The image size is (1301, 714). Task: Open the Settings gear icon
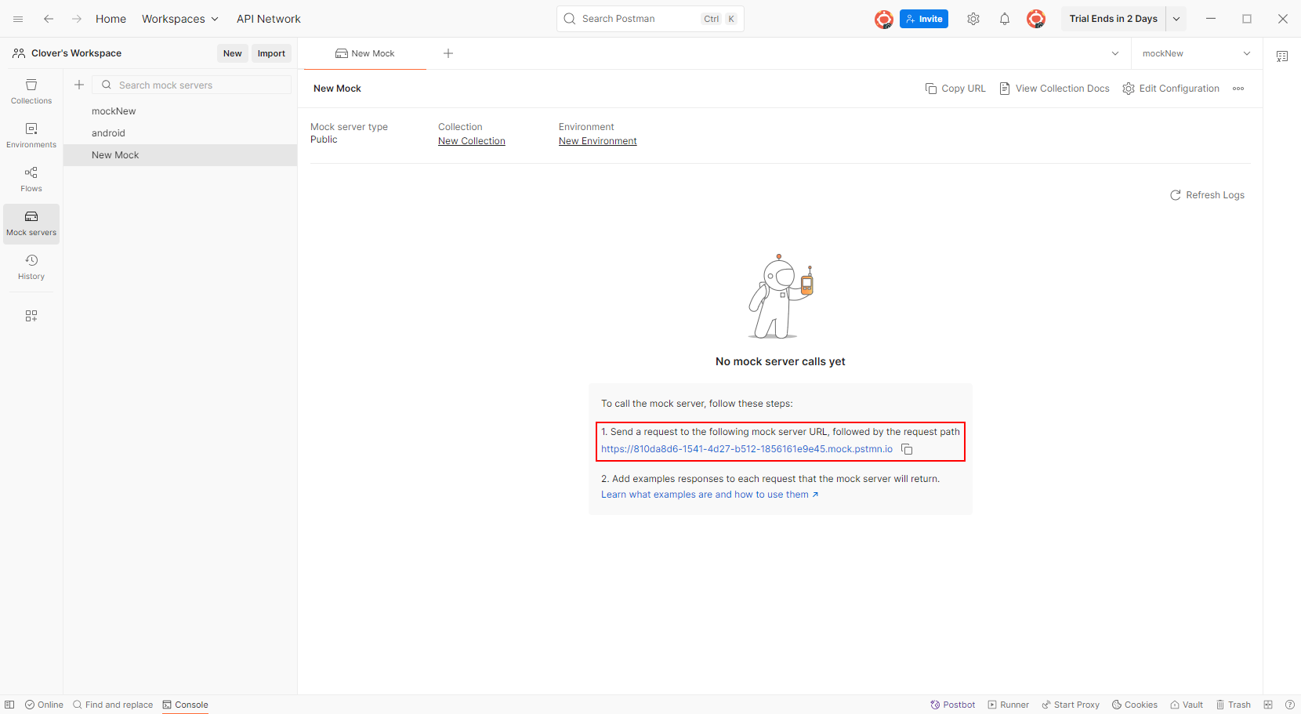[973, 19]
